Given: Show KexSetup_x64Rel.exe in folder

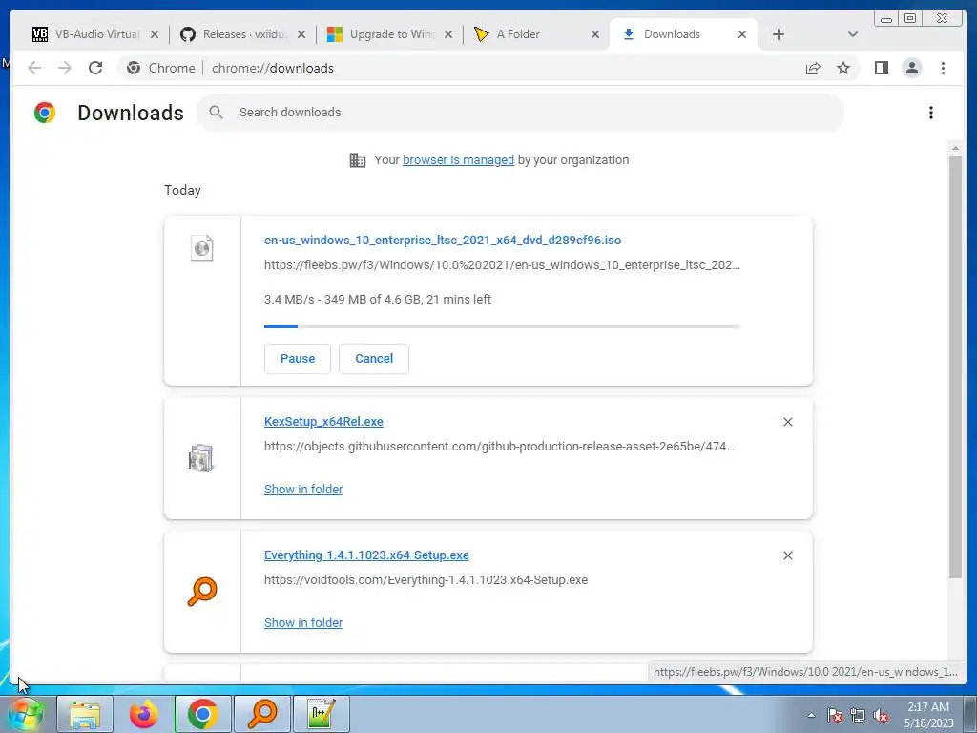Looking at the screenshot, I should [303, 490].
